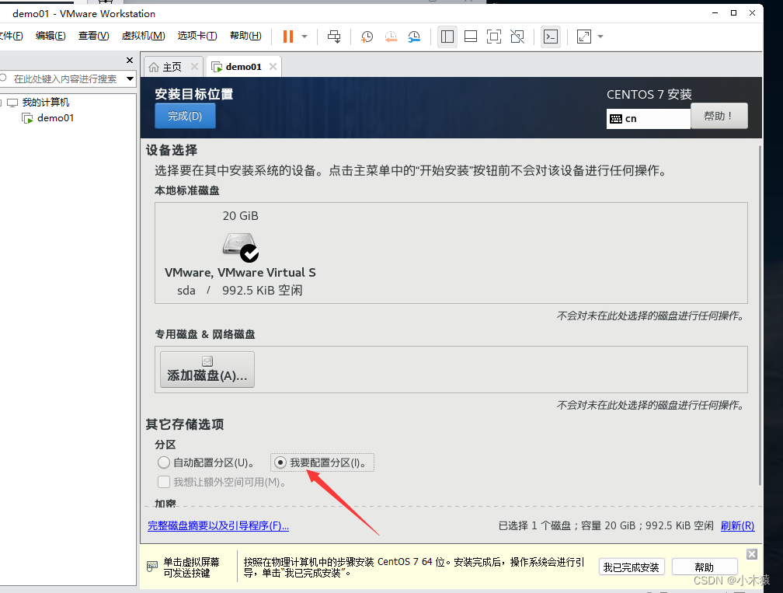Open the snapshot manager icon

coord(414,37)
